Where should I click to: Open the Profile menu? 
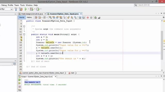click(10, 5)
